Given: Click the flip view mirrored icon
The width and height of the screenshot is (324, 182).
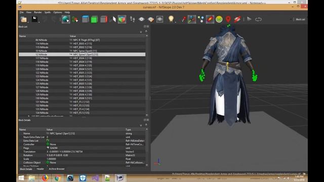Looking at the screenshot, I should [113, 19].
